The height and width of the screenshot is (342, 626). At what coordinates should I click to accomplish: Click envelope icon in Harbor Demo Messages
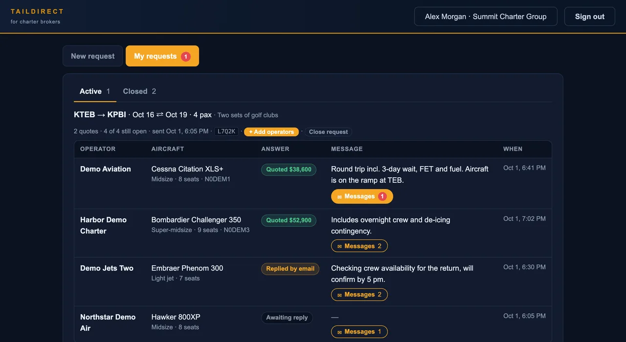point(339,246)
